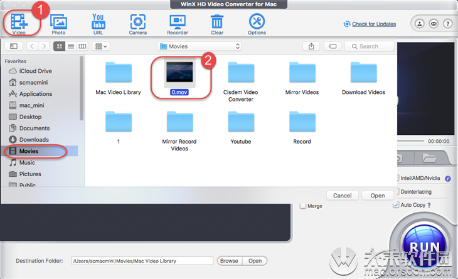Open the Record folder
The image size is (458, 279).
coord(302,122)
